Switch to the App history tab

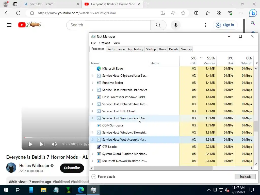[x=135, y=49]
